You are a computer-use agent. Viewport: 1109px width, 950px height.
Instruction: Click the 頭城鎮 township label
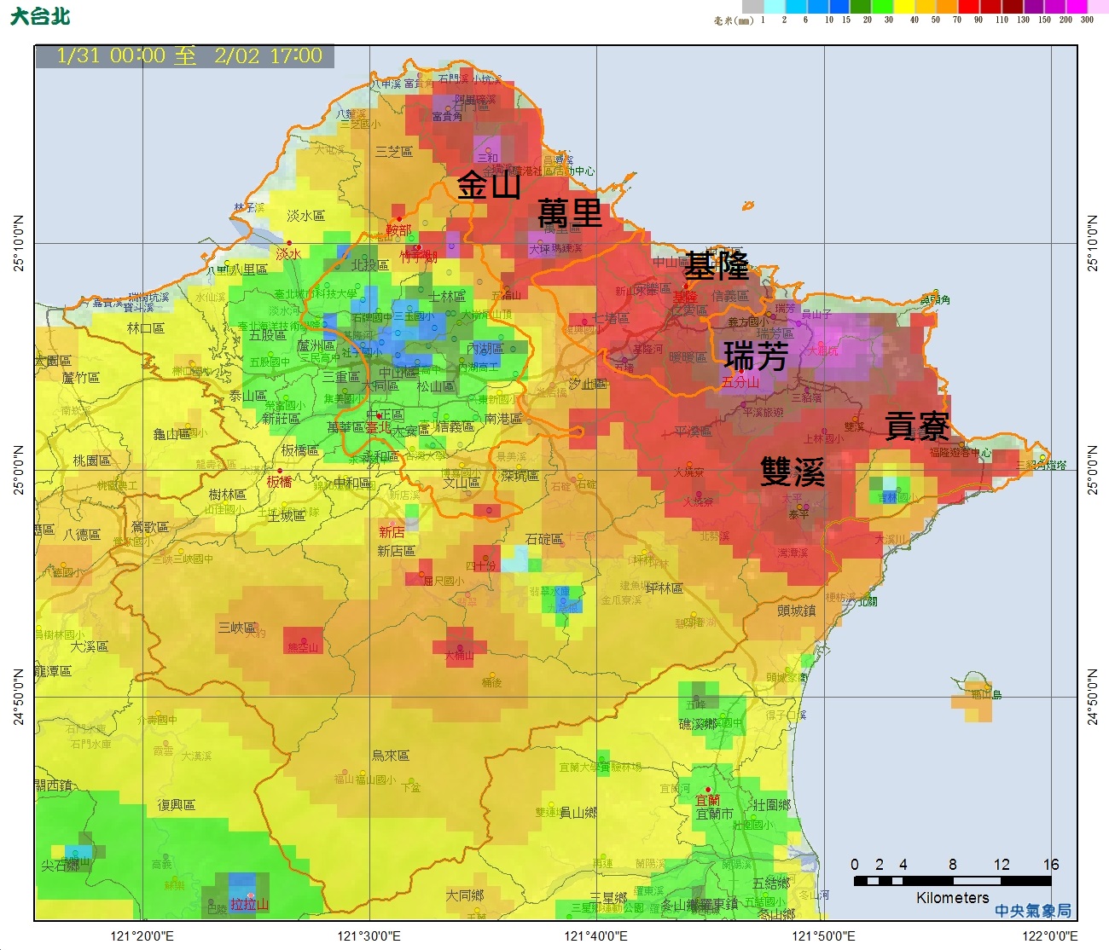(796, 611)
